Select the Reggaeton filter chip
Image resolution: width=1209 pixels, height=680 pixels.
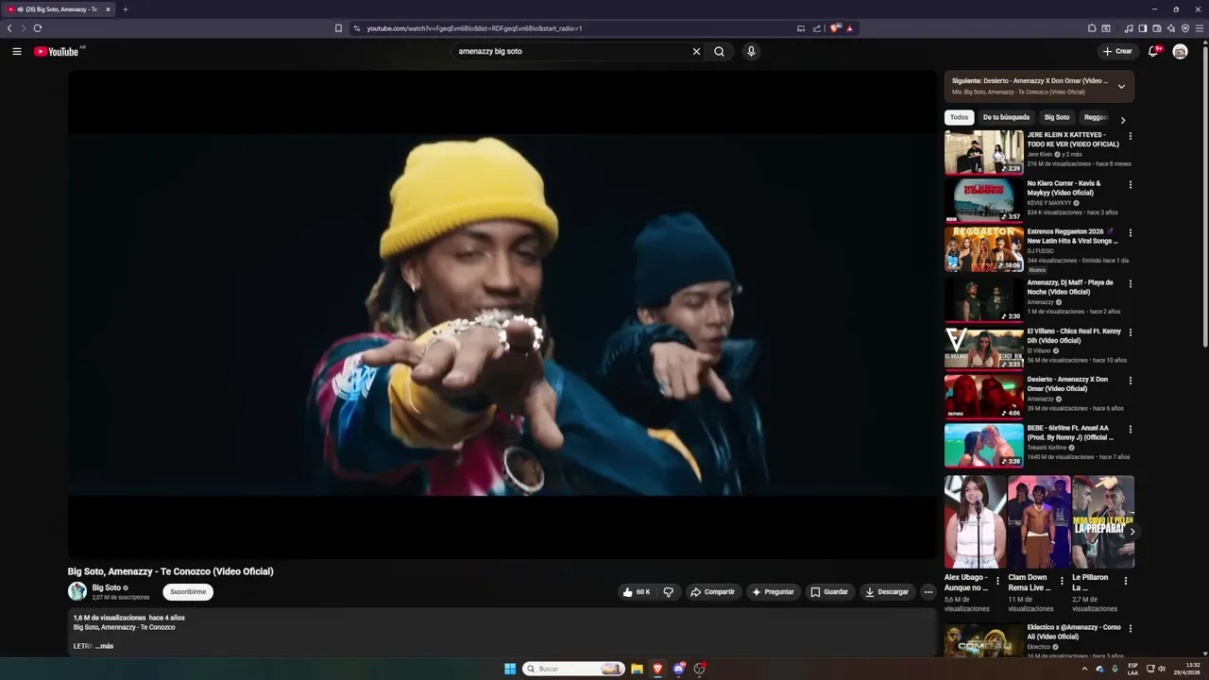(x=1096, y=117)
